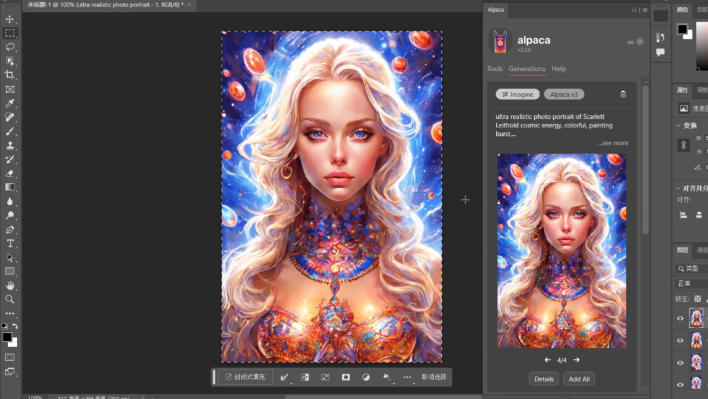Pick the Crop tool
Screen dimensions: 708x399
pyautogui.click(x=10, y=75)
